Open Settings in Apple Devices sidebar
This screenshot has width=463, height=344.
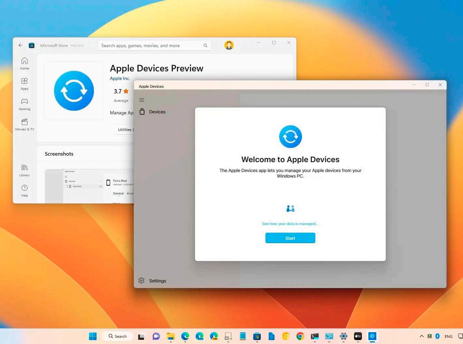coord(157,281)
